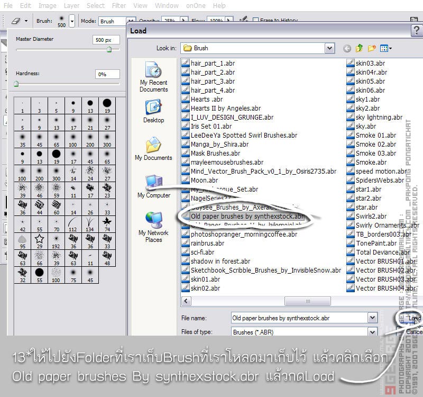The height and width of the screenshot is (397, 423).
Task: Go back to the previous folder
Action: point(347,49)
